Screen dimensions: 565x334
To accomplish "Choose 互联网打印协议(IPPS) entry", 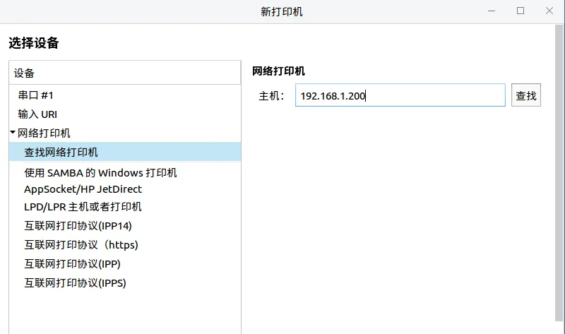I will (75, 283).
